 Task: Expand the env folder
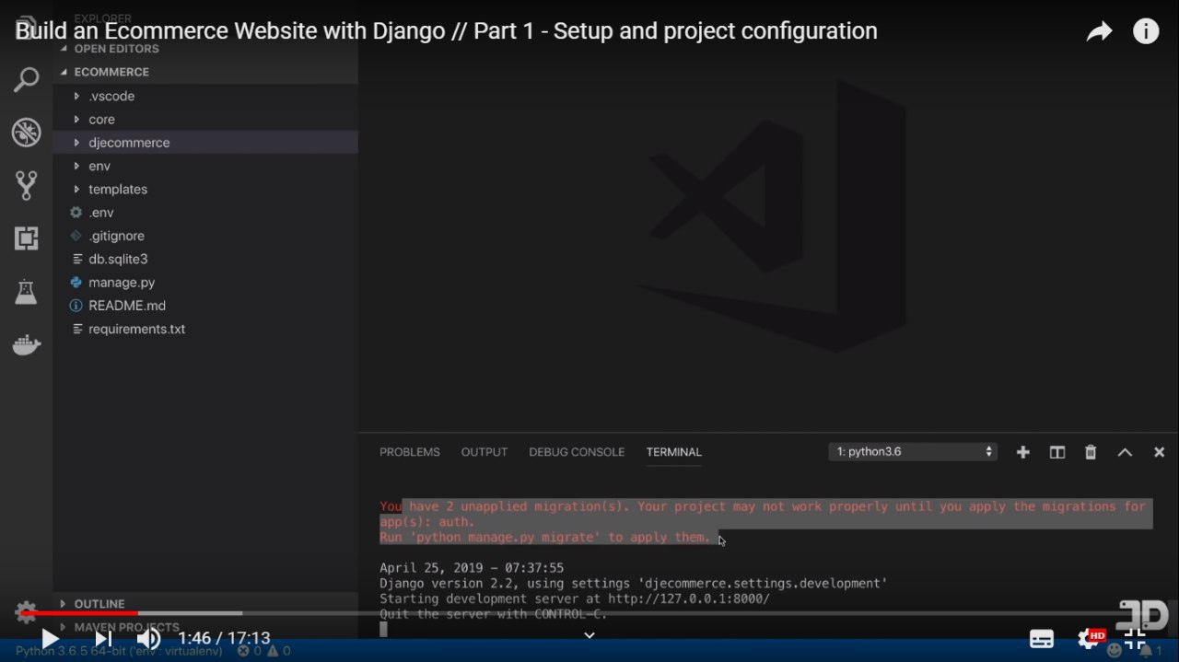204,166
